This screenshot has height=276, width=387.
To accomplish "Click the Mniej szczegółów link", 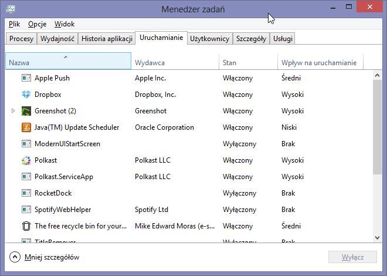I will [x=52, y=257].
